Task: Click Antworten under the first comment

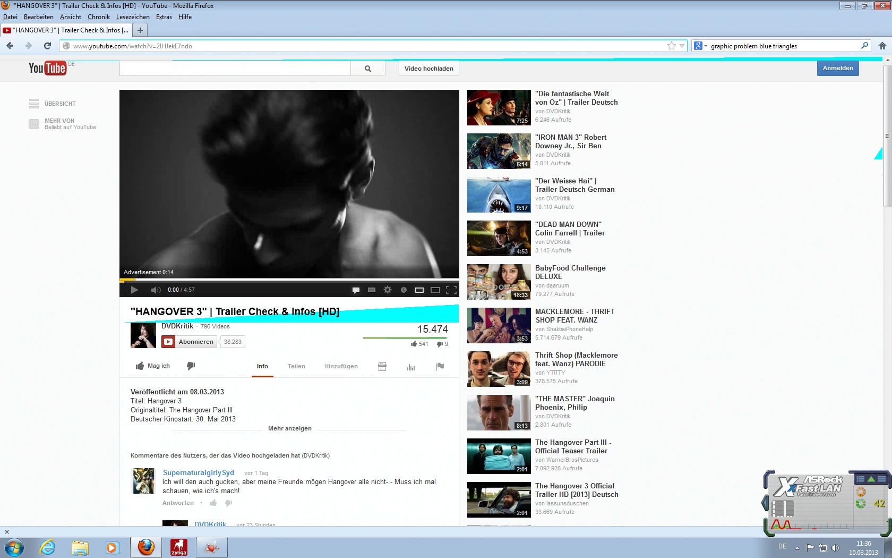Action: pyautogui.click(x=178, y=503)
